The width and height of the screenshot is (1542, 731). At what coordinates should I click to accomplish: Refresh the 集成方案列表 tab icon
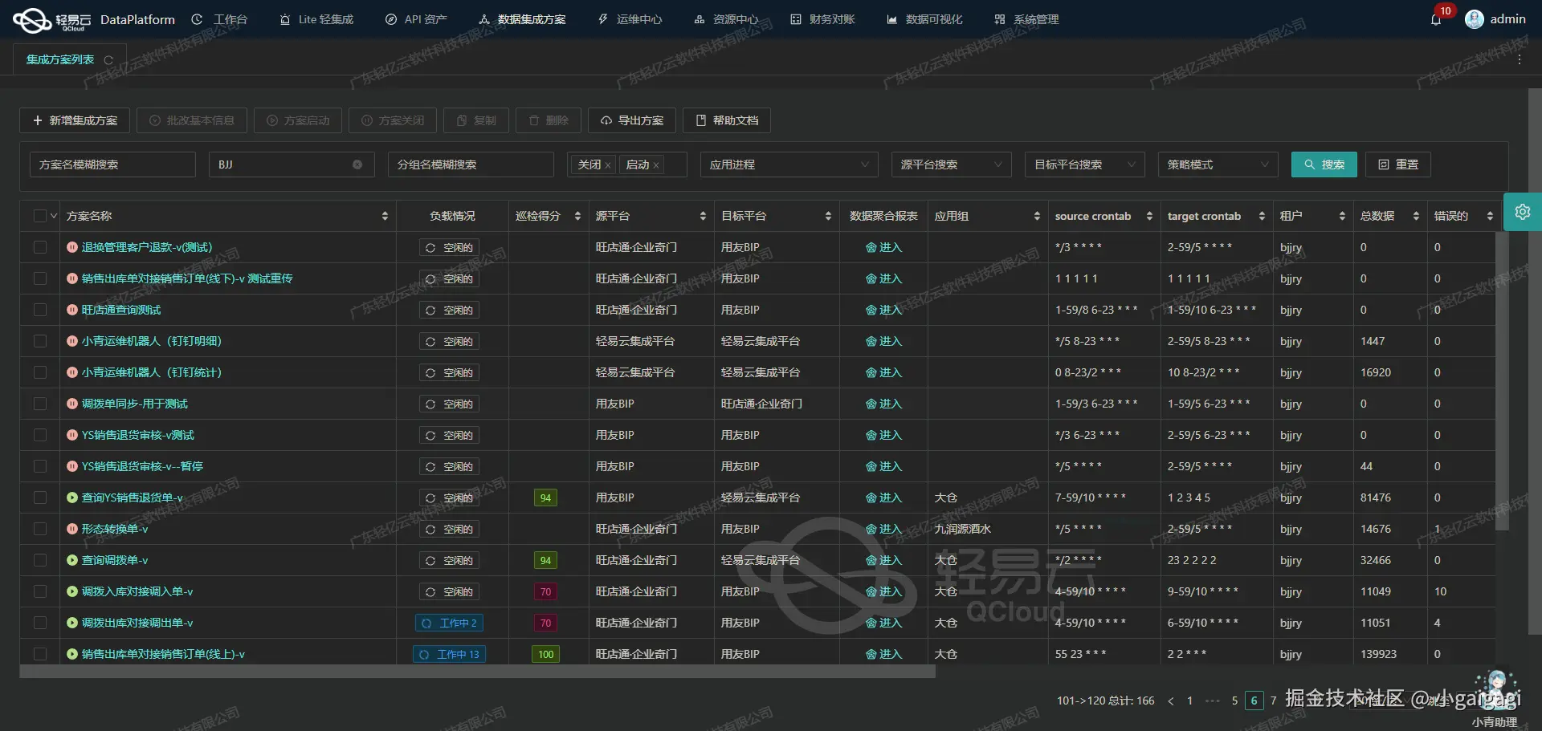tap(108, 60)
